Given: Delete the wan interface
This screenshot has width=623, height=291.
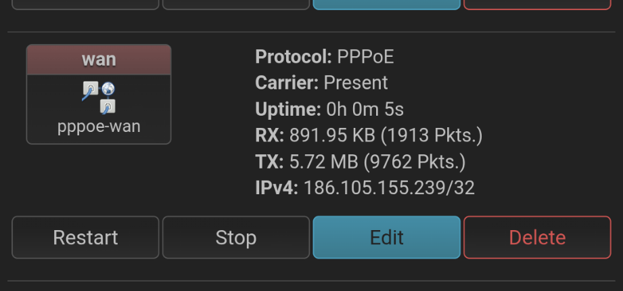Looking at the screenshot, I should pos(537,238).
